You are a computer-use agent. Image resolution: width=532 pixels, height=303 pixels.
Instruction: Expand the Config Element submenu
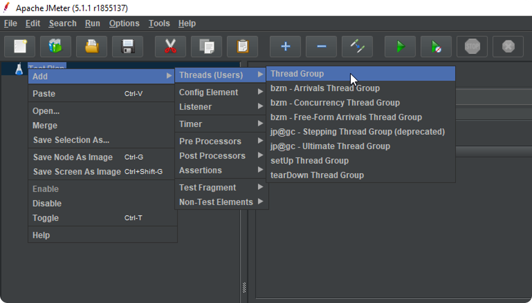221,92
